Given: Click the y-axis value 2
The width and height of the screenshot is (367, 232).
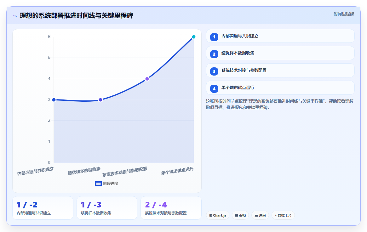Looking at the screenshot, I should (49, 121).
